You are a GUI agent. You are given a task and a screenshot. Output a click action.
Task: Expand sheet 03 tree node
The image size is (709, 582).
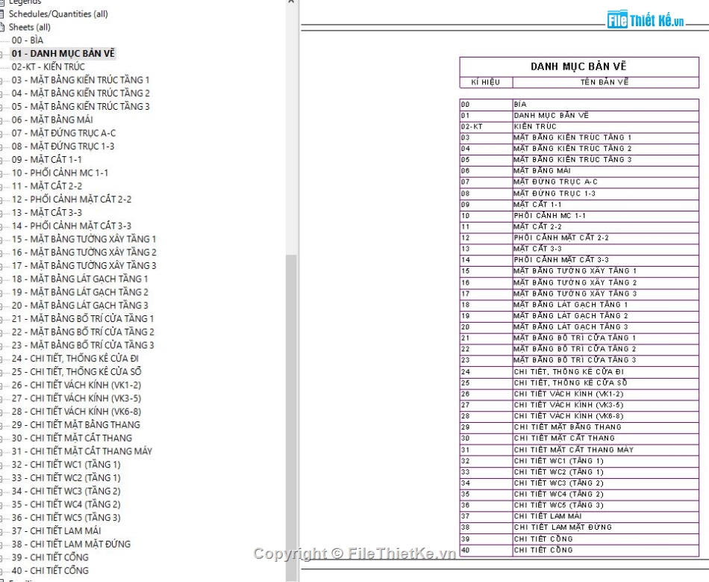1,81
